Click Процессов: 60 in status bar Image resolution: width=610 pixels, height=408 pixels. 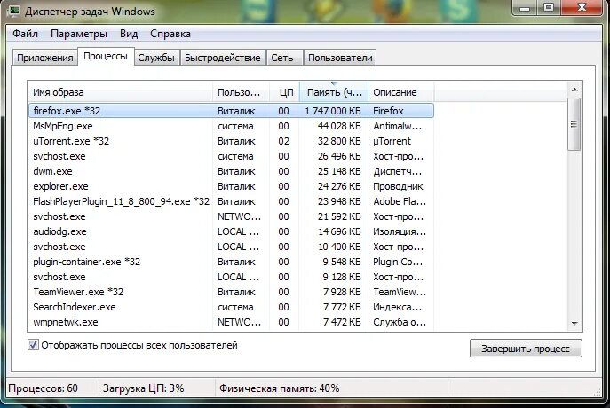pos(44,388)
